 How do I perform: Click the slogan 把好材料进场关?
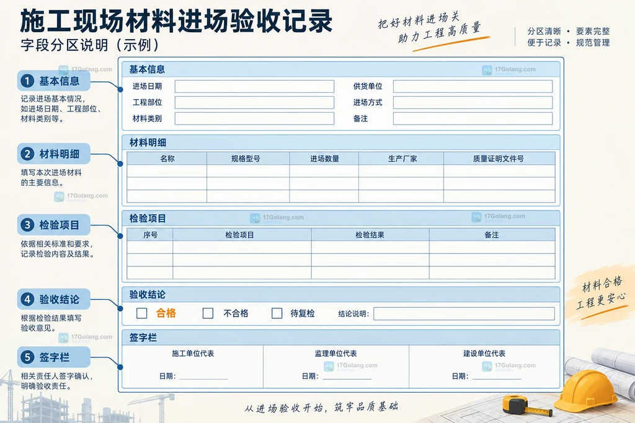pyautogui.click(x=419, y=20)
